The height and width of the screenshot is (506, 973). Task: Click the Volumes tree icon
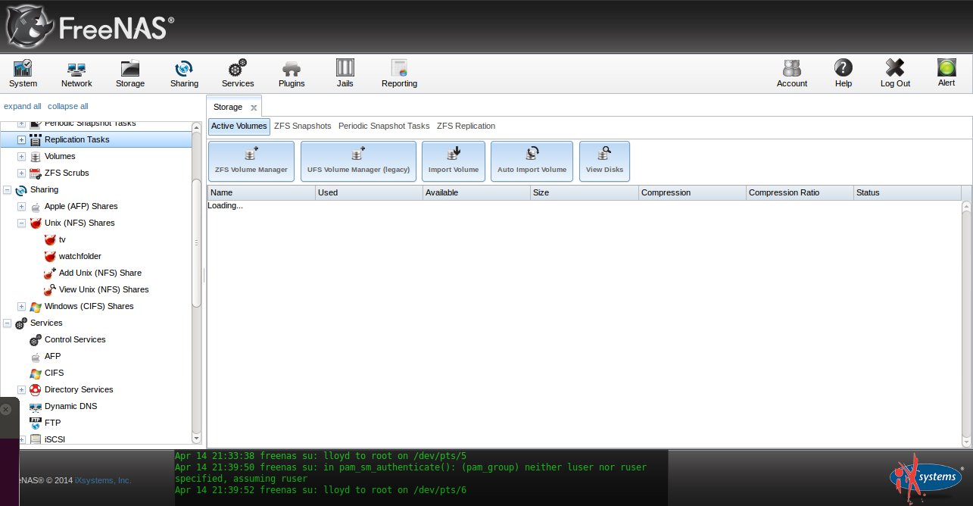[x=36, y=156]
